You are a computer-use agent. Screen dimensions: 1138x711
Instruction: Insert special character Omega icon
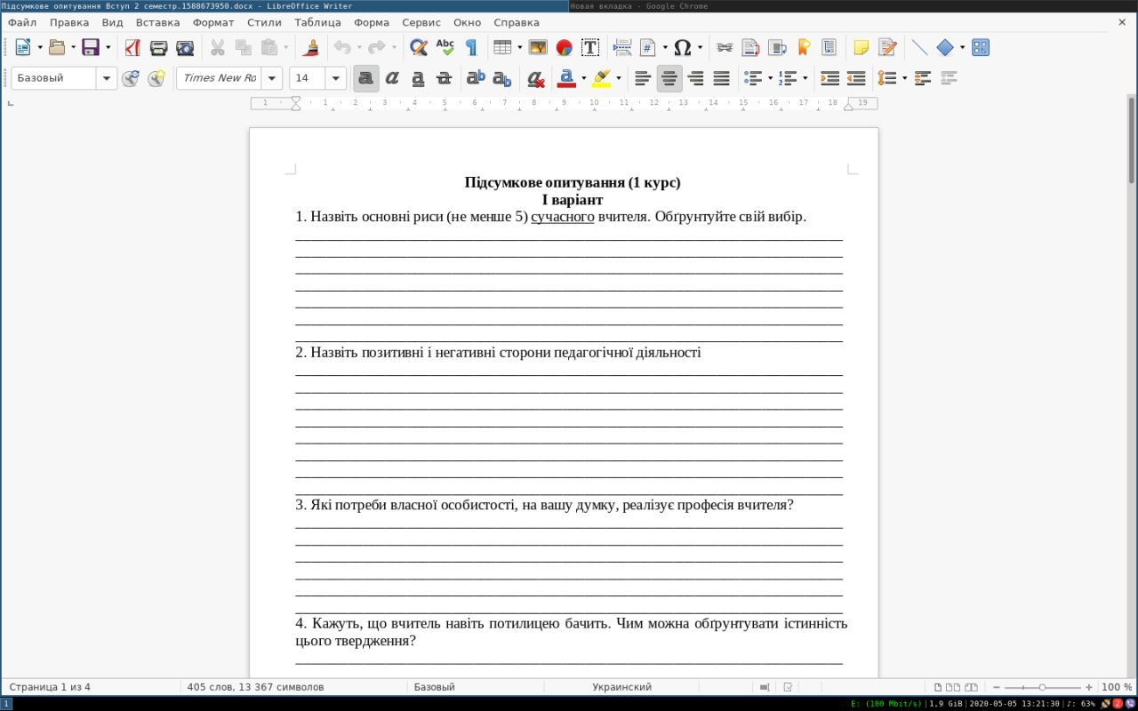coord(683,47)
